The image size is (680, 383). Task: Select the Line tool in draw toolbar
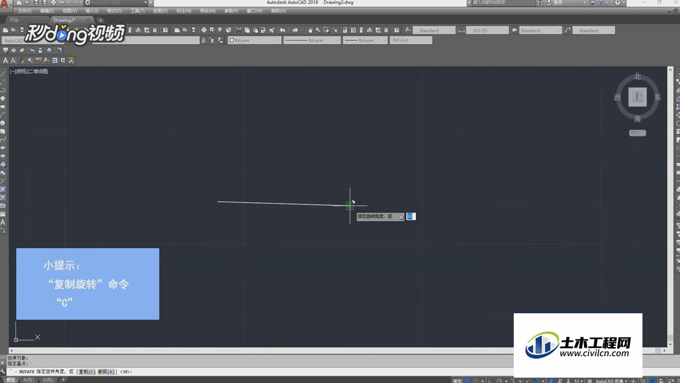(x=3, y=73)
